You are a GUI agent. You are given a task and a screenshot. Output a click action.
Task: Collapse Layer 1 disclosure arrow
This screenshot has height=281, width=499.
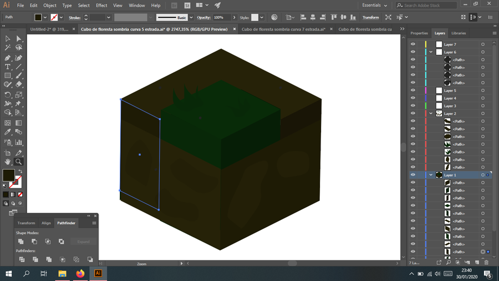click(x=431, y=175)
